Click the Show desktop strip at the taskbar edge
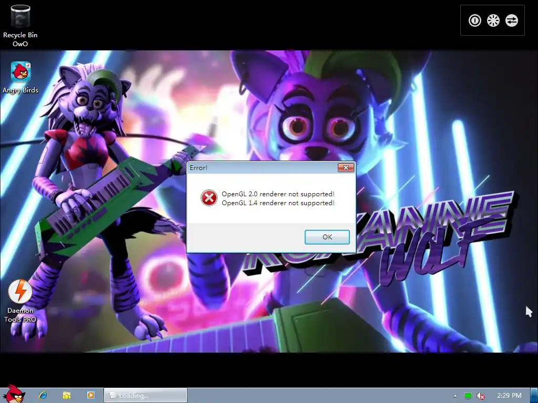Viewport: 538px width, 403px height. tap(534, 396)
